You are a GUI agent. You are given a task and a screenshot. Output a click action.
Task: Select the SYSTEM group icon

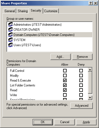coord(11,40)
